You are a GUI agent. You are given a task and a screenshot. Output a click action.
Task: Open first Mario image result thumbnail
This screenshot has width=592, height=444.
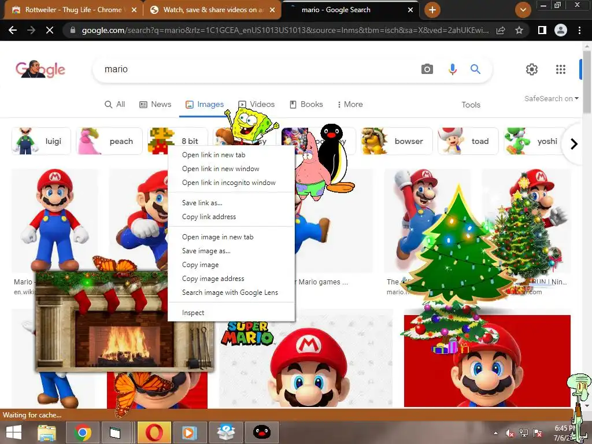55,220
